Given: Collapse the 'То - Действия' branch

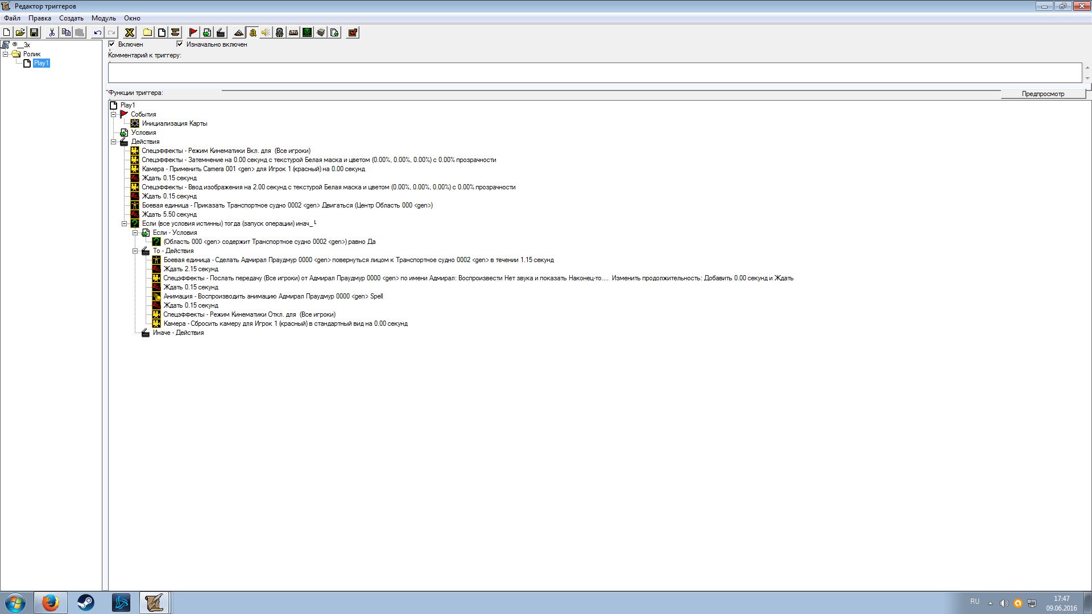Looking at the screenshot, I should point(135,251).
